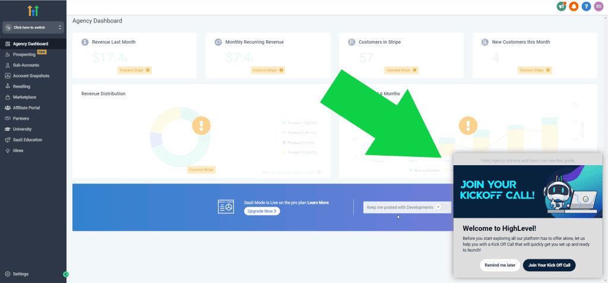Click the University graduation cap icon

click(x=7, y=129)
